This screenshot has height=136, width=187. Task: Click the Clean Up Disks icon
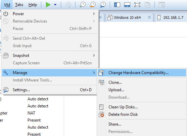click(101, 107)
